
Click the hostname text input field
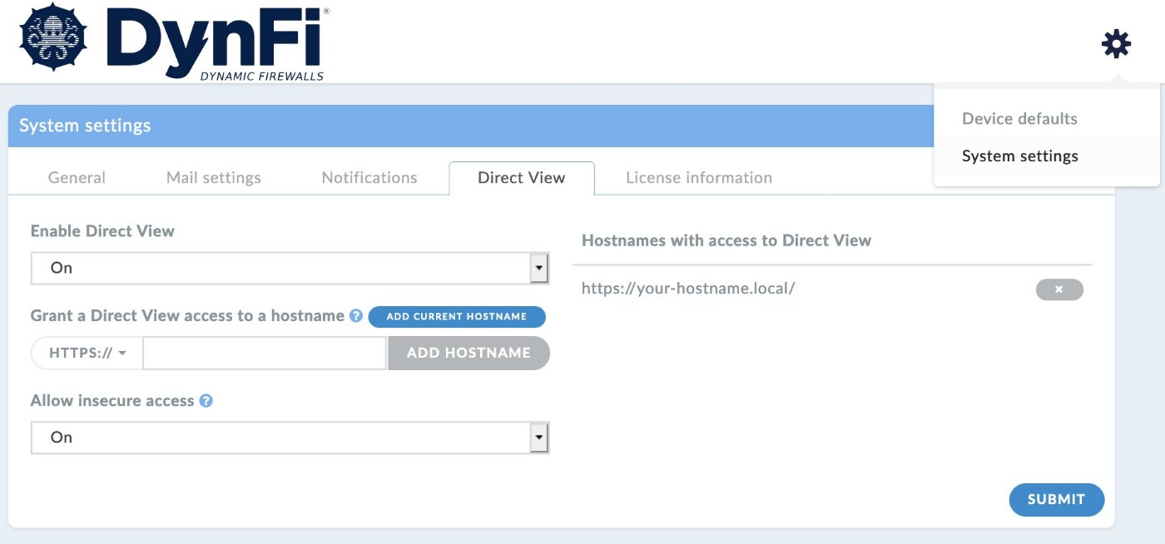[x=265, y=353]
